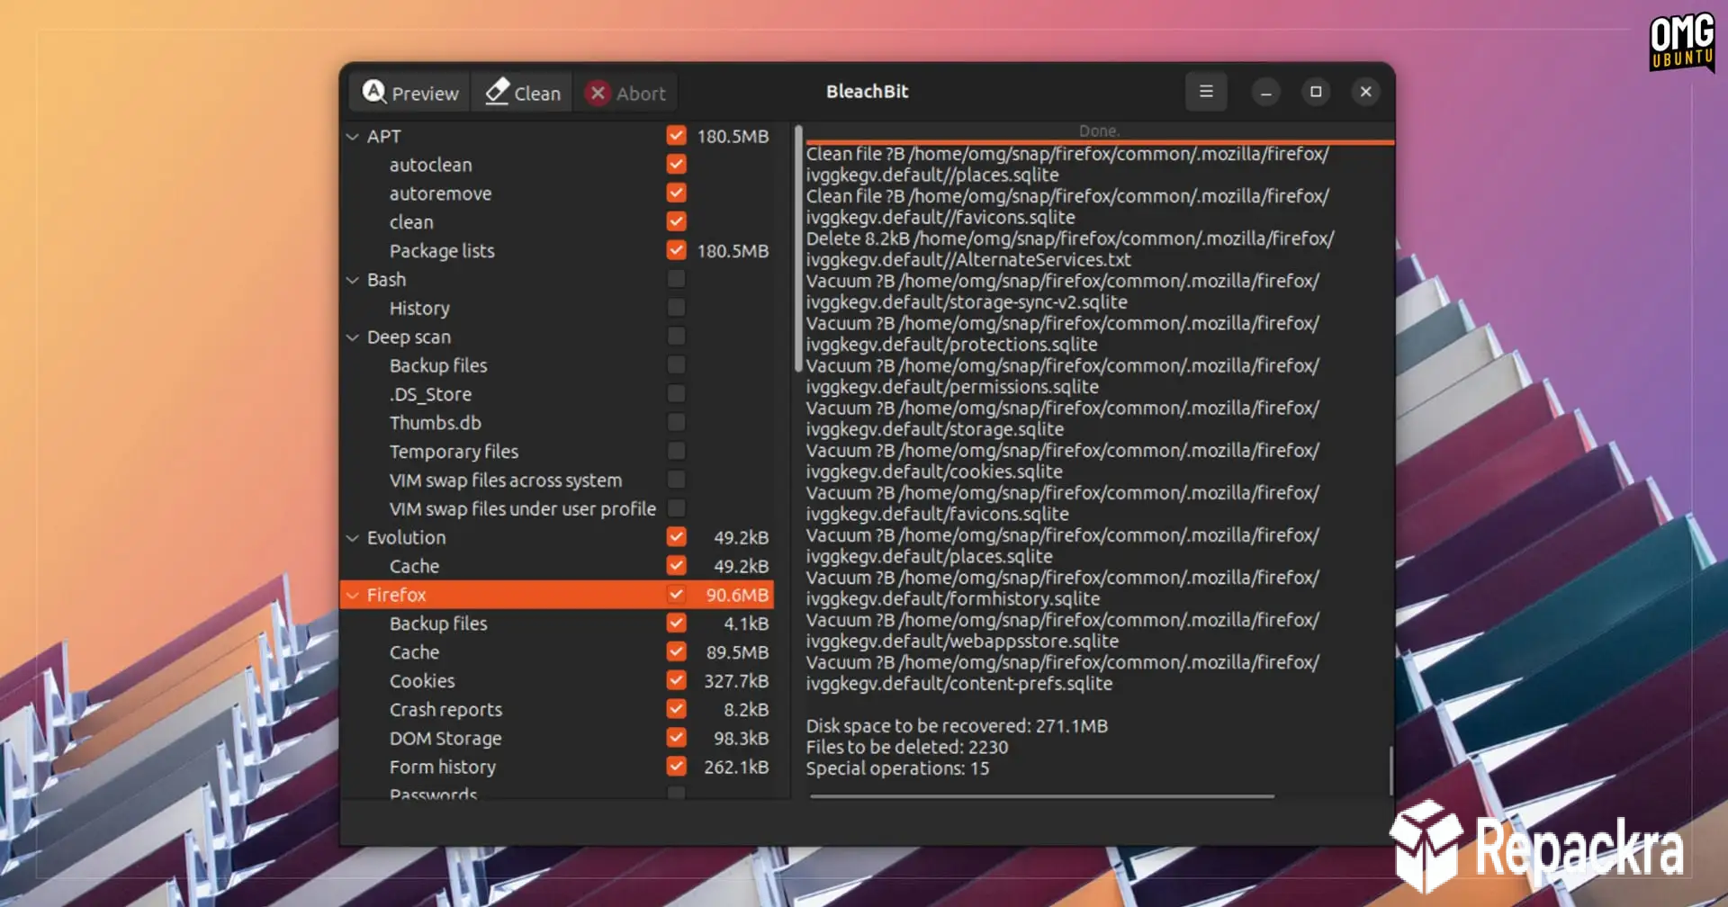Maximize the BleachBit window

coord(1316,92)
